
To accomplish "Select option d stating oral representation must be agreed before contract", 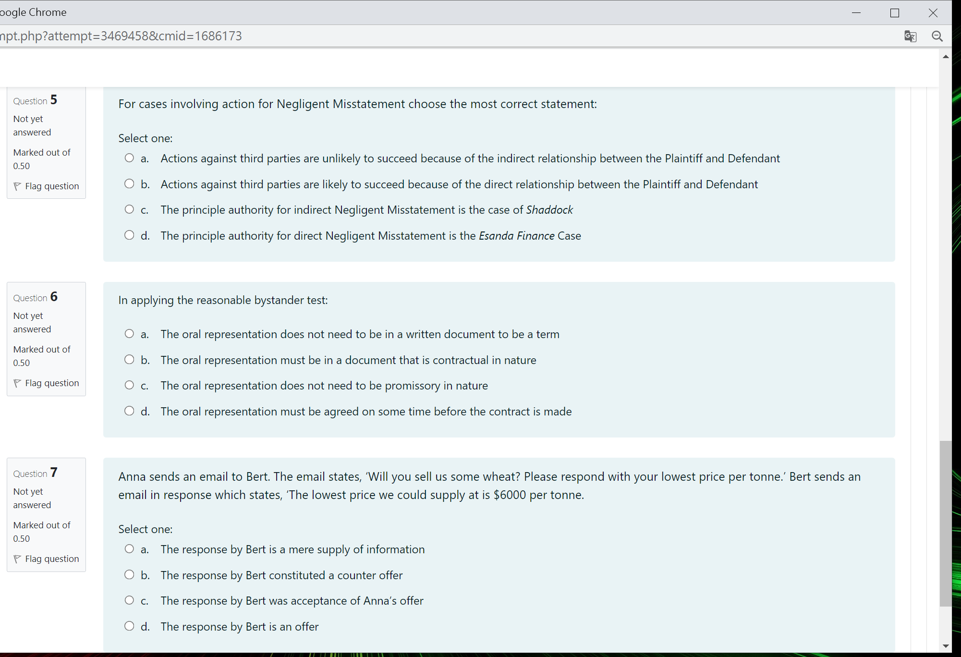I will pos(129,411).
